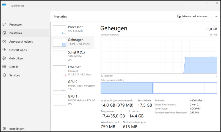Viewport: 221px width, 132px height.
Task: Toggle the hamburger navigation menu
Action: (x=4, y=16)
